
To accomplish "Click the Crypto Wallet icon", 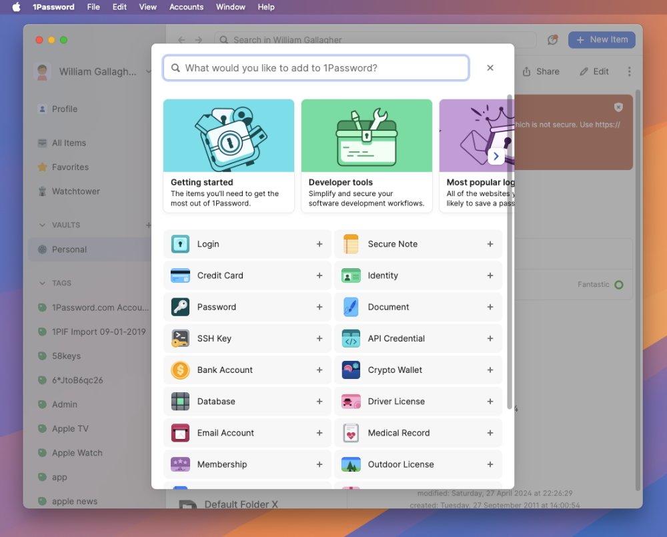I will pyautogui.click(x=351, y=370).
